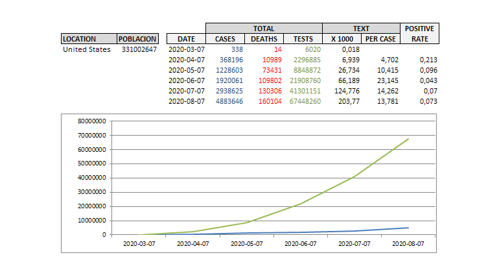Select cases value 368196
The image size is (499, 279).
[x=231, y=60]
